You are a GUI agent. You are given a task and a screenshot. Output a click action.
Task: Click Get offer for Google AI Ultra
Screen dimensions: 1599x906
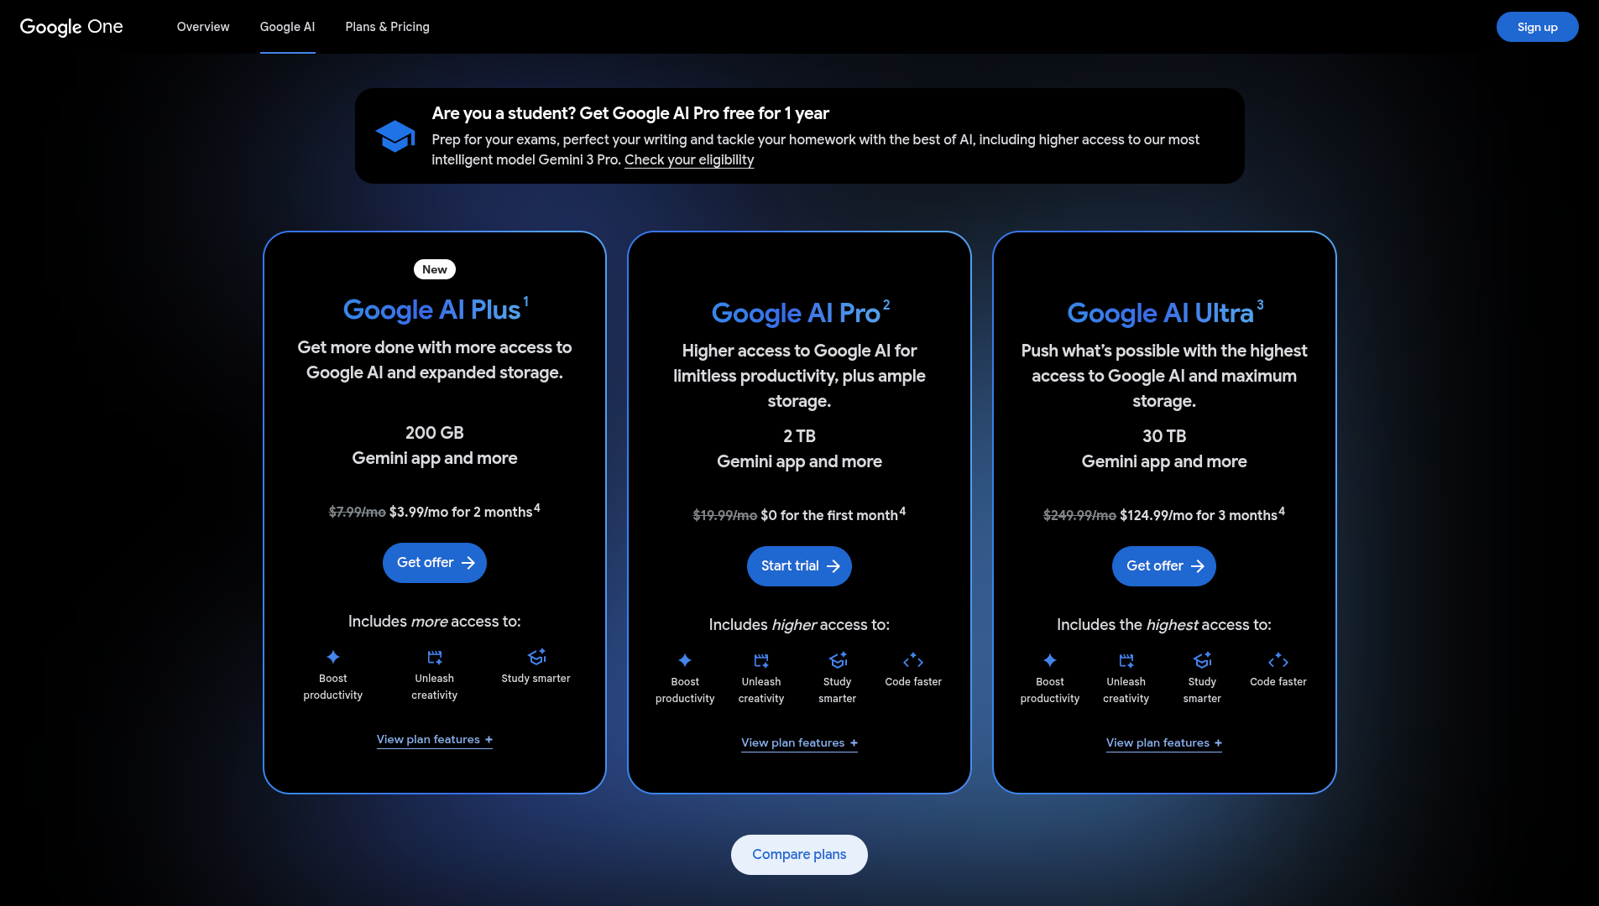tap(1164, 566)
